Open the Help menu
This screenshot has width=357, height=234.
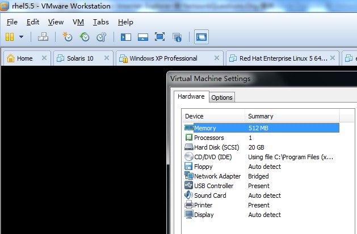click(x=125, y=22)
